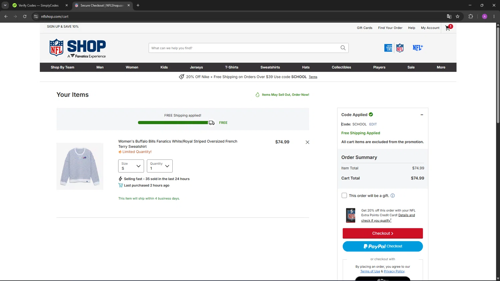Pay with PayPal Checkout button
500x281 pixels.
(x=383, y=246)
